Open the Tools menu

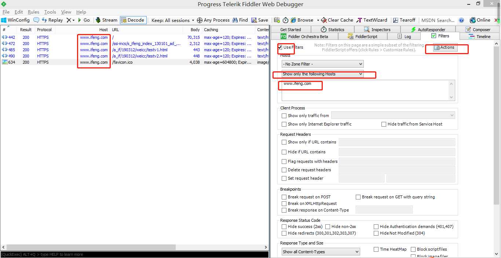(x=50, y=12)
